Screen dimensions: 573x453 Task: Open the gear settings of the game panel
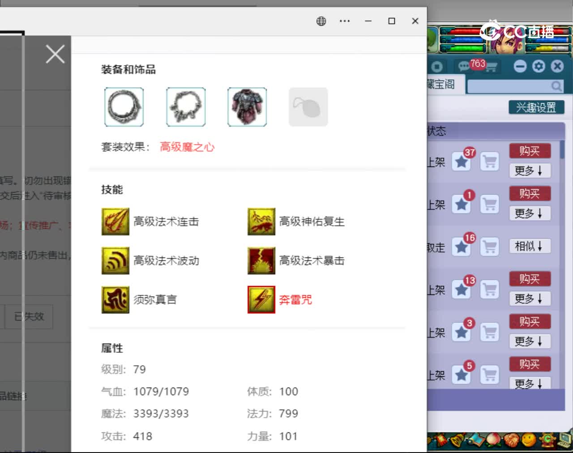[x=539, y=67]
